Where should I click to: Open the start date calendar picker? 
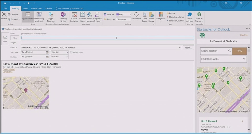[47, 52]
